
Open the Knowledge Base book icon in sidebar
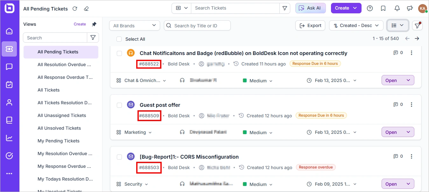coord(9,120)
